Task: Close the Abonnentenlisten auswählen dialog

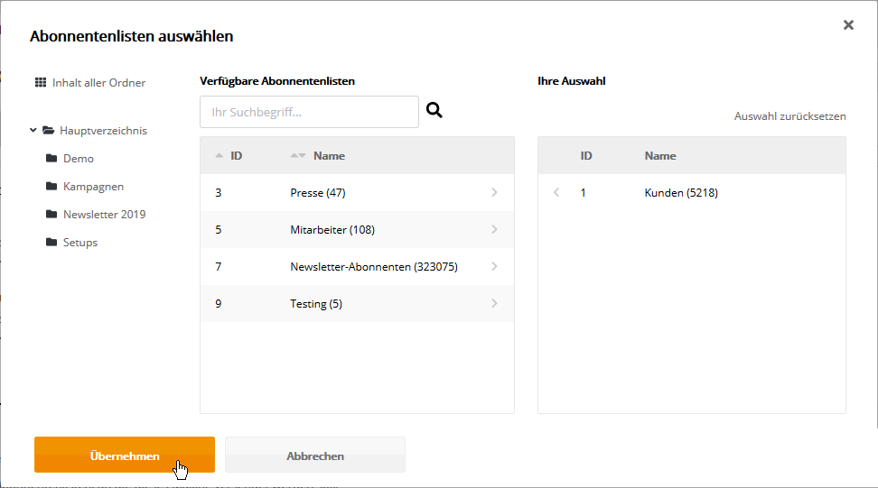Action: point(848,24)
